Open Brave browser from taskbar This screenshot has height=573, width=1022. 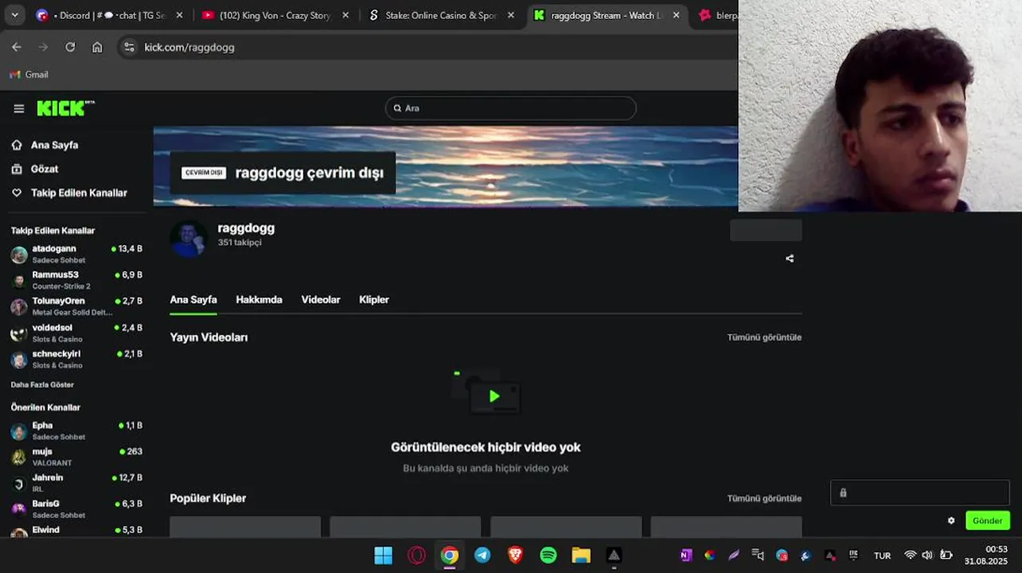(515, 555)
